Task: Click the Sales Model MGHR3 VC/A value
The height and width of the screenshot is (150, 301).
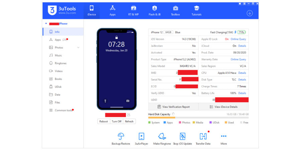Action: coord(188,66)
